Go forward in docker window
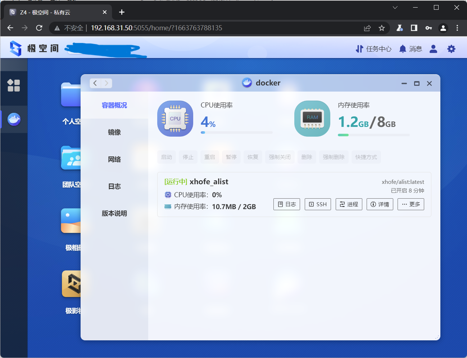 coord(106,83)
